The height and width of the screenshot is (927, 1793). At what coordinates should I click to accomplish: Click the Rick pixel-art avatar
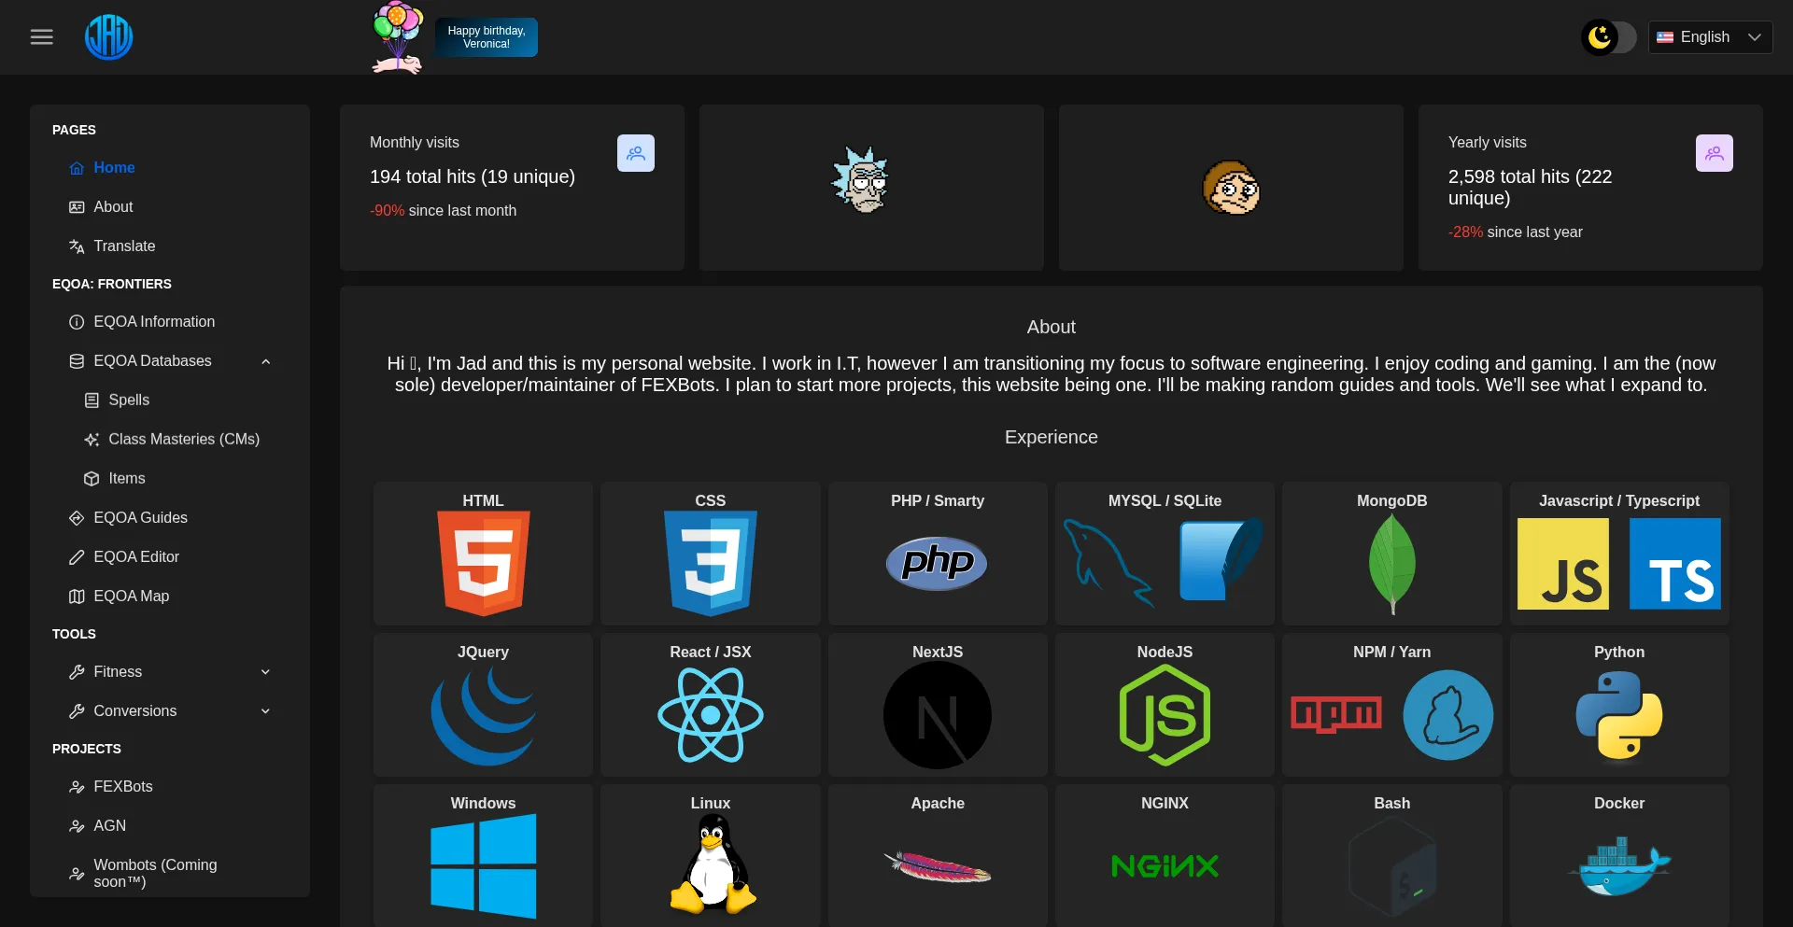click(x=861, y=180)
